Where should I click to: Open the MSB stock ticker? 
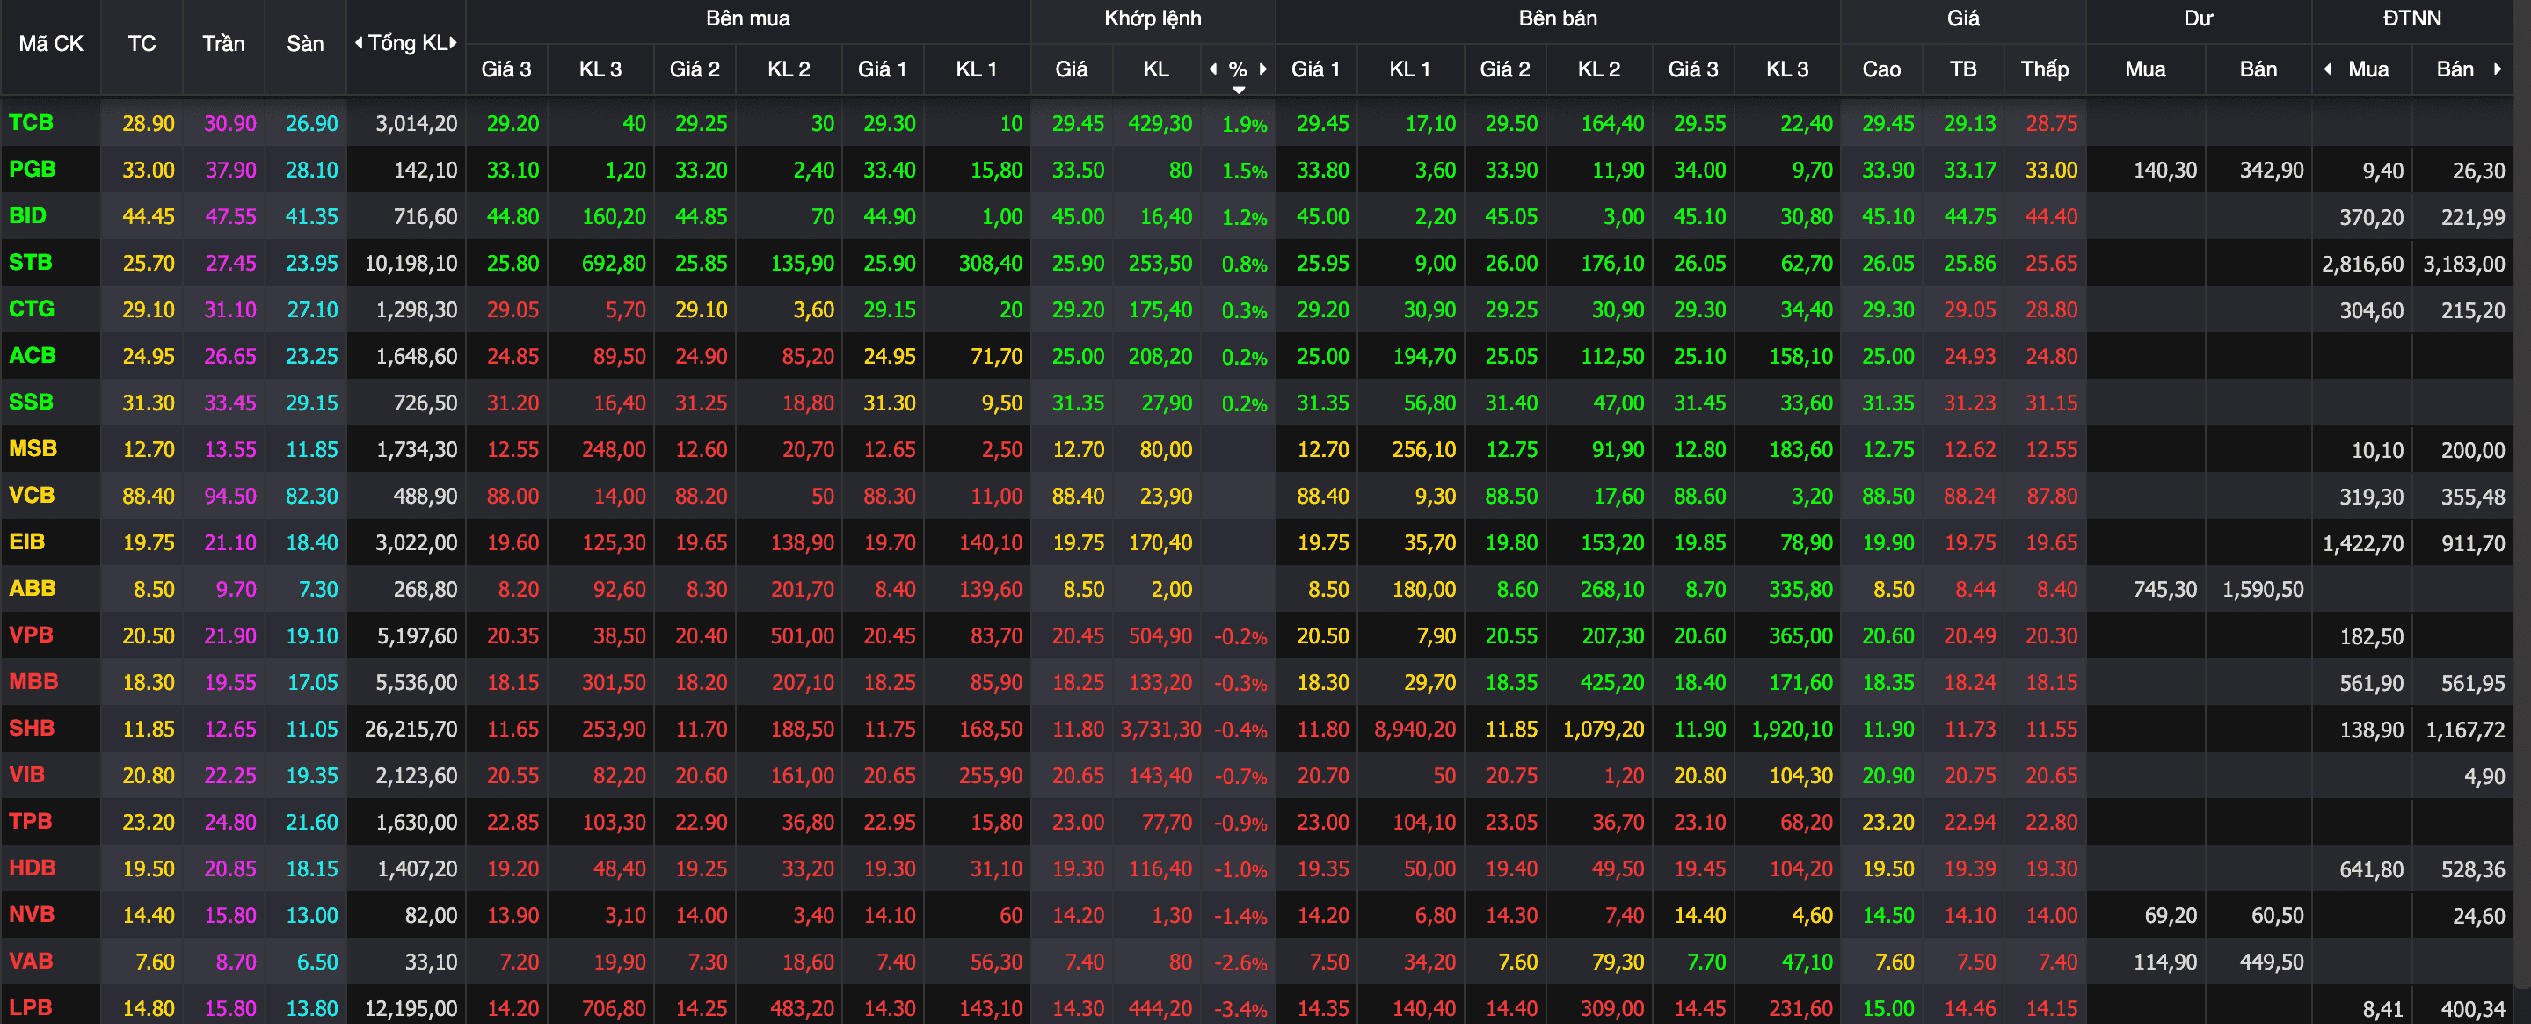[x=33, y=449]
